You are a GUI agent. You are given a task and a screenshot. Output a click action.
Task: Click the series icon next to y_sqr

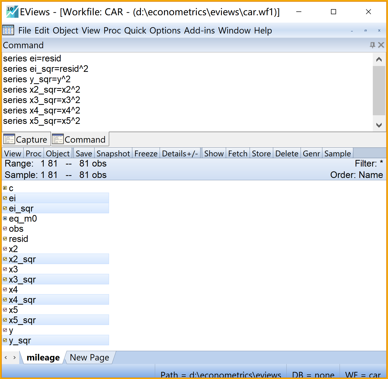pyautogui.click(x=5, y=340)
